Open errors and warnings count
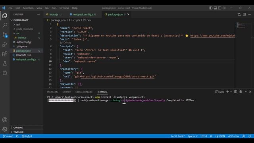The width and height of the screenshot is (254, 143). click(x=27, y=136)
